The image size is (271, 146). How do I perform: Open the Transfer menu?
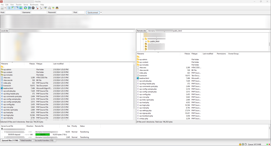click(x=19, y=5)
